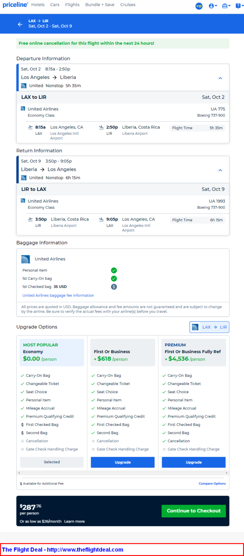Image resolution: width=244 pixels, height=556 pixels.
Task: Open the Cruises menu item
Action: pyautogui.click(x=128, y=5)
